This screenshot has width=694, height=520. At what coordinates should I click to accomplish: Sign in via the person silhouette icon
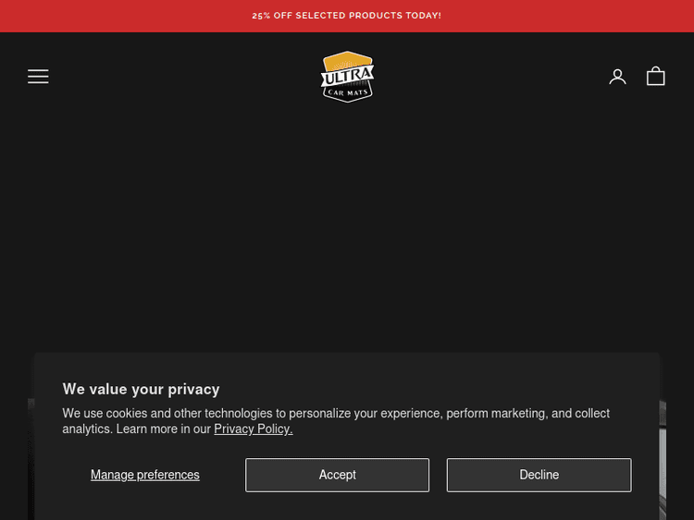[x=617, y=77]
